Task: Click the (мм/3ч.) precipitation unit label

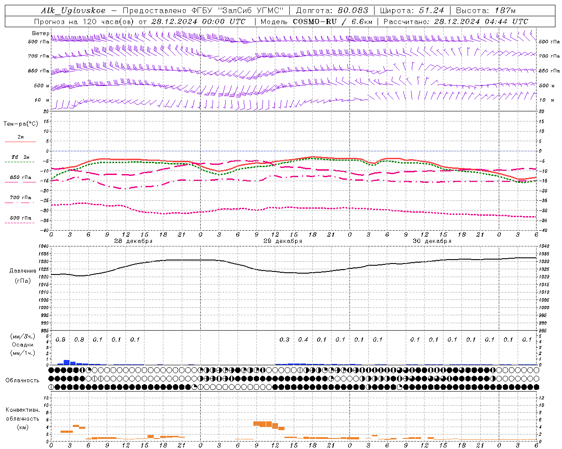Action: click(x=23, y=336)
